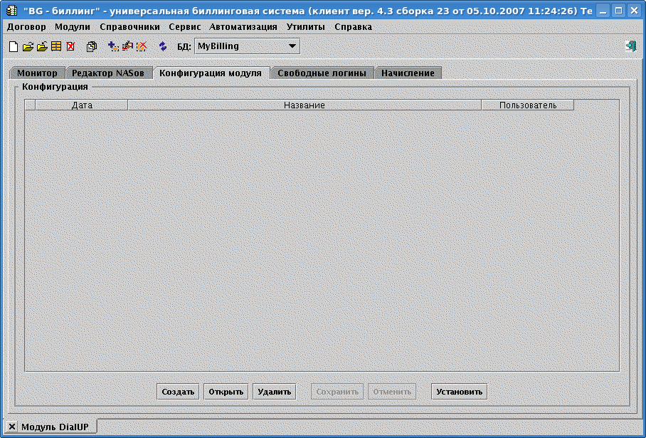Select the Свободные логины tab
Image resolution: width=646 pixels, height=438 pixels.
point(322,73)
